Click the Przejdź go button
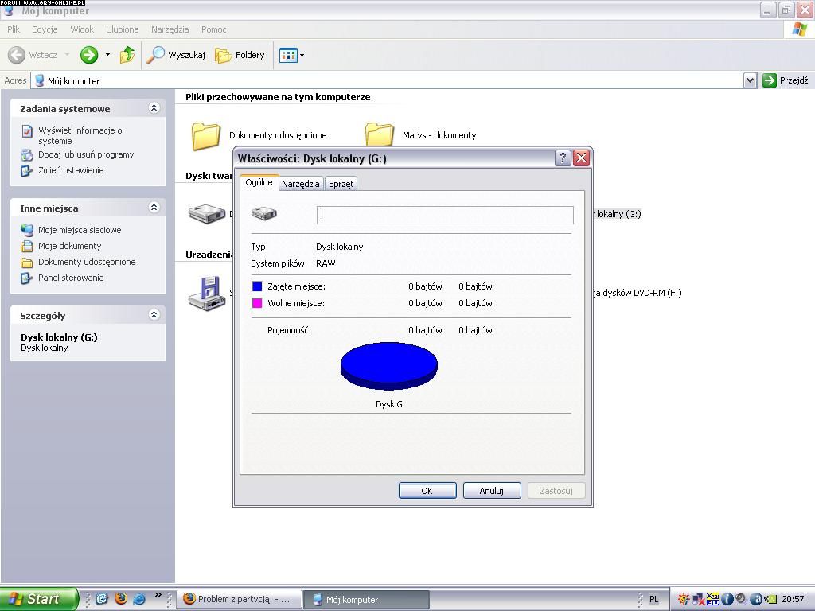The width and height of the screenshot is (815, 611). (x=786, y=80)
